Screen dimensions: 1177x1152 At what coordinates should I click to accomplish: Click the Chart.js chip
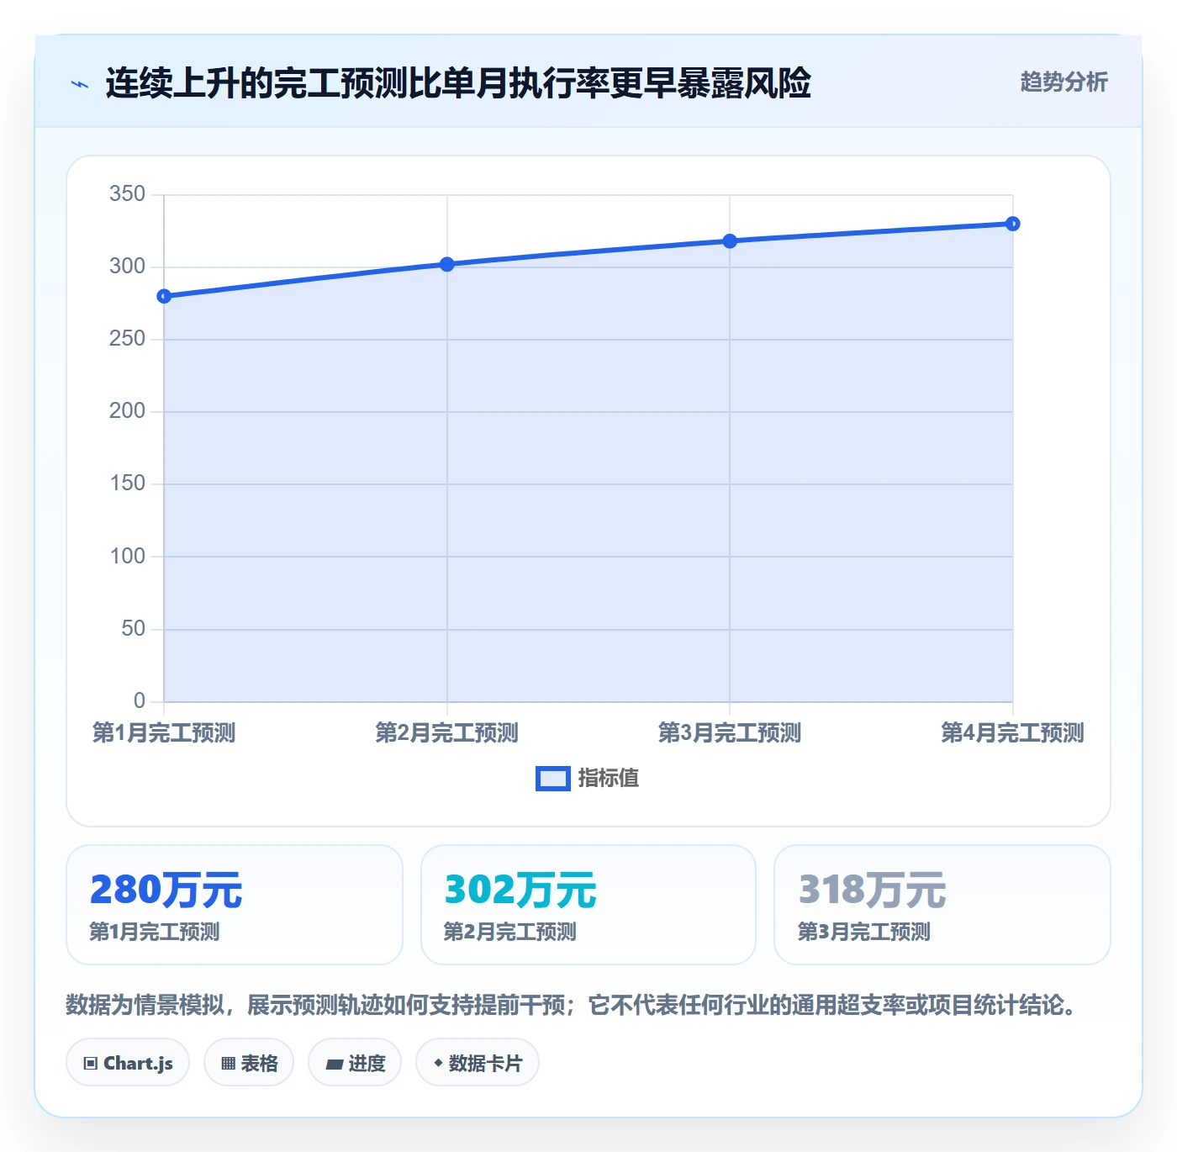[128, 1063]
